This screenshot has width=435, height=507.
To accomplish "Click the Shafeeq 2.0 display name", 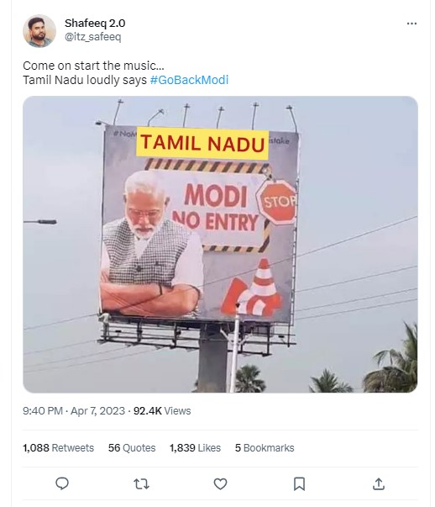I will click(x=95, y=24).
